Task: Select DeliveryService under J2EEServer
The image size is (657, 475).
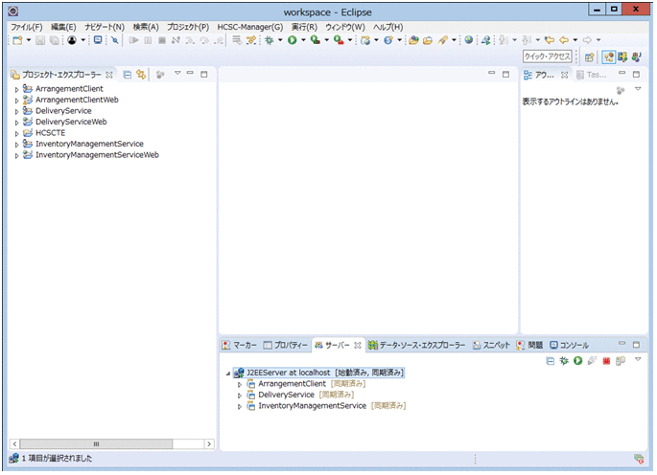Action: tap(288, 395)
